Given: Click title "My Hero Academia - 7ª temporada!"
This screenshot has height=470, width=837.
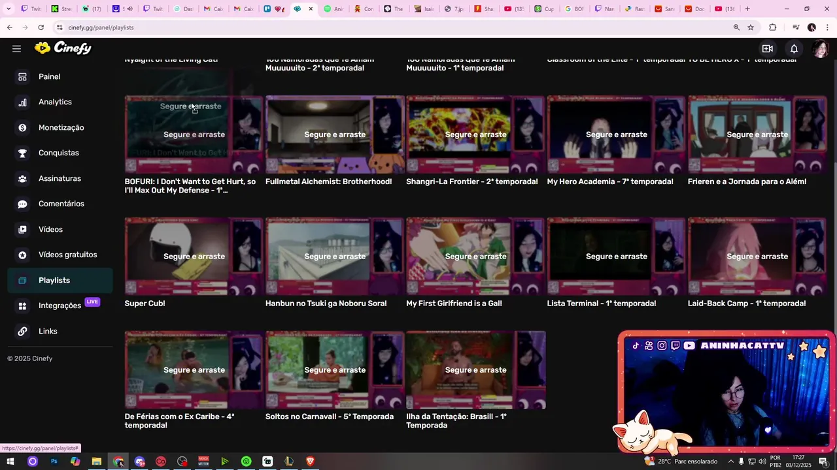Looking at the screenshot, I should point(610,181).
